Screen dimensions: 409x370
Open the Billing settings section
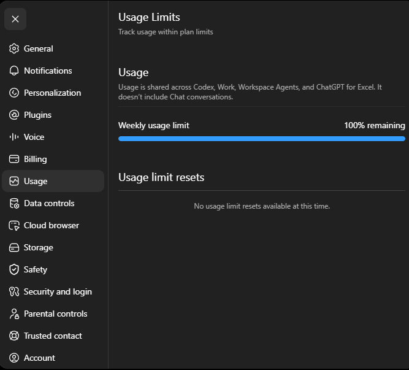[53, 159]
